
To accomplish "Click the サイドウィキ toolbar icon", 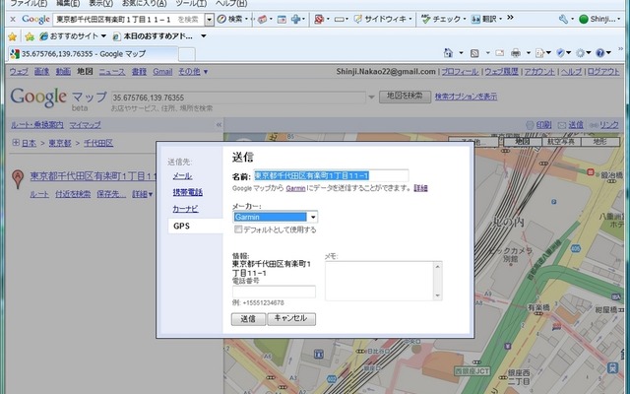I will [357, 19].
